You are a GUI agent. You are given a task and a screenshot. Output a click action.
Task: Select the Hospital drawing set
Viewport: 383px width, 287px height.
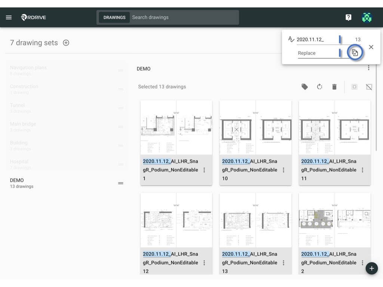coord(67,164)
